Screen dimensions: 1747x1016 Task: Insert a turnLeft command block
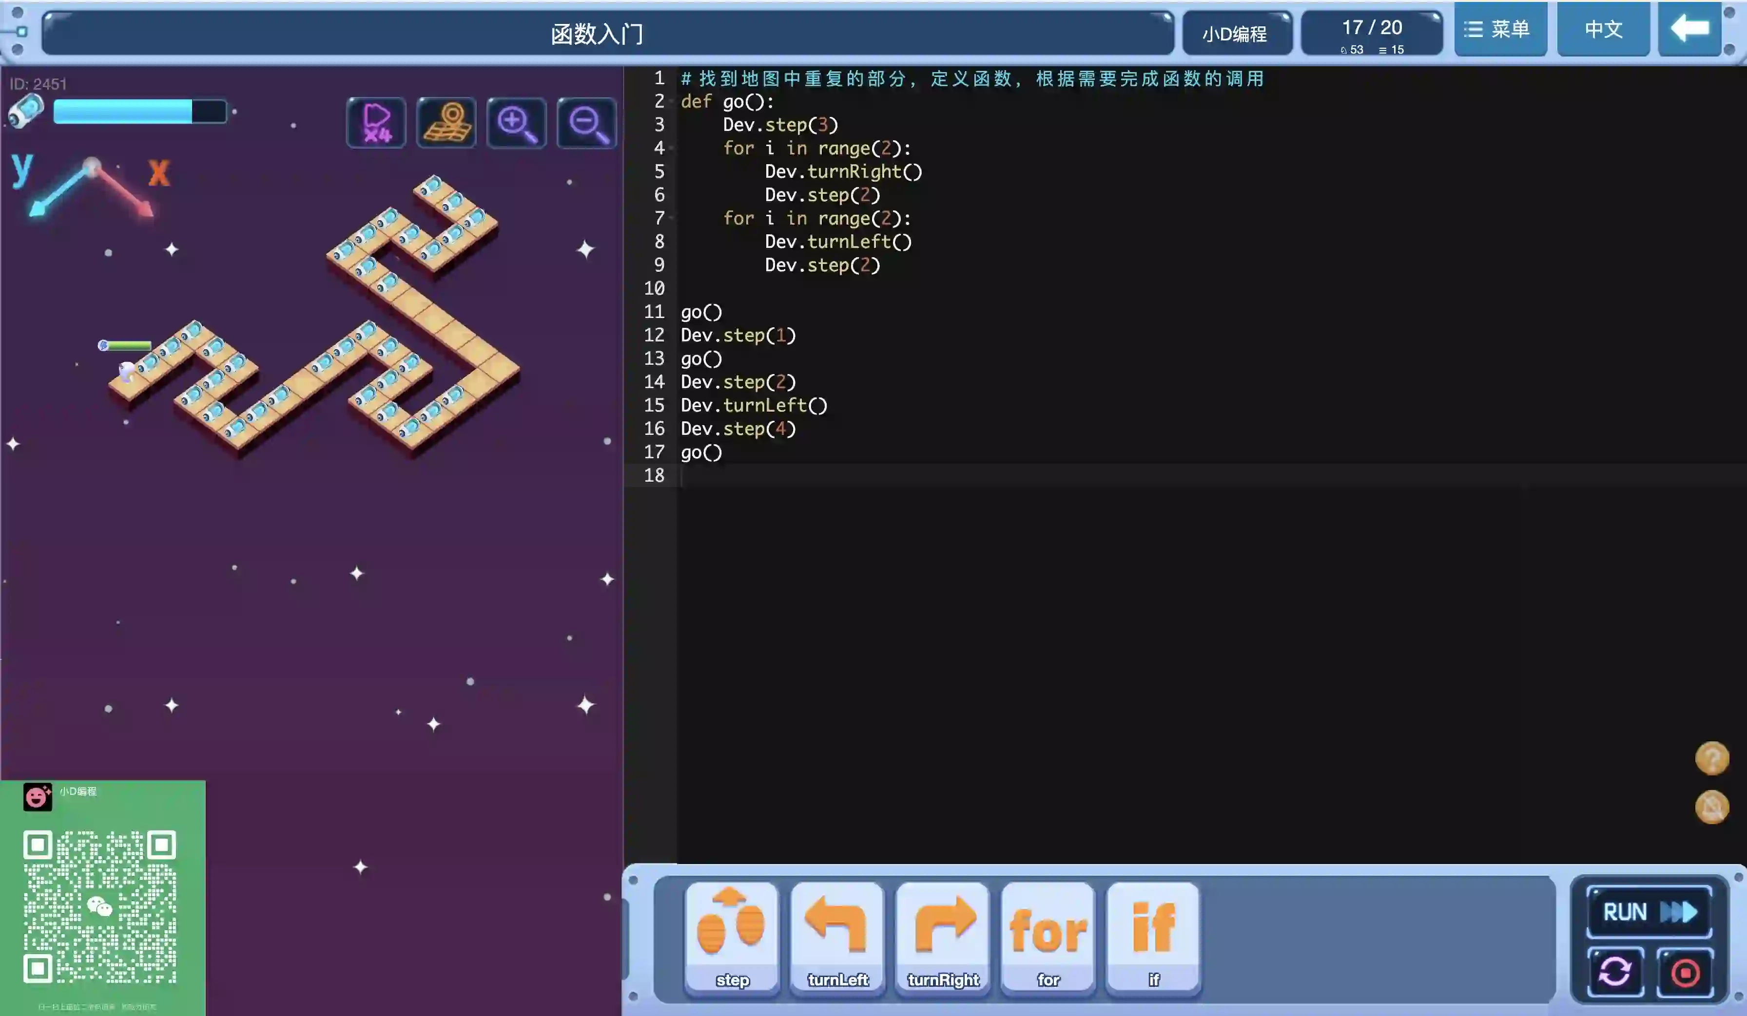point(837,936)
